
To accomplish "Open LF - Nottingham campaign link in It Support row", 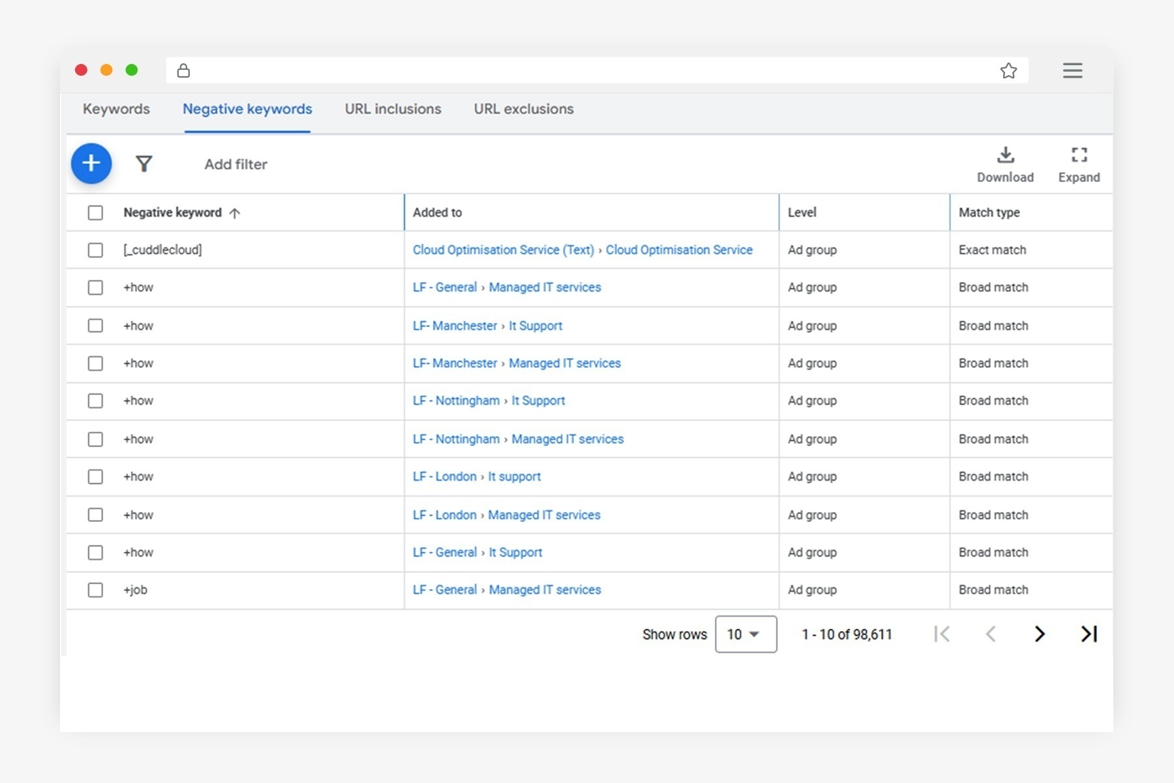I will [x=456, y=401].
